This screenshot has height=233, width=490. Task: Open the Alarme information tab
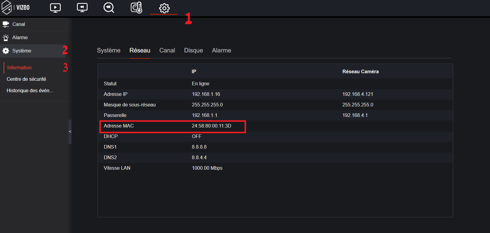221,50
